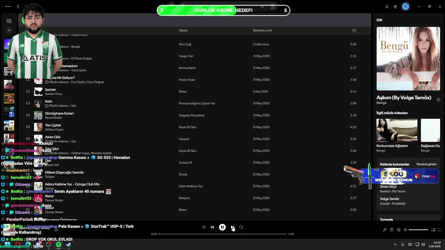Open the network tray icon
Image resolution: width=445 pixels, height=250 pixels.
416,245
